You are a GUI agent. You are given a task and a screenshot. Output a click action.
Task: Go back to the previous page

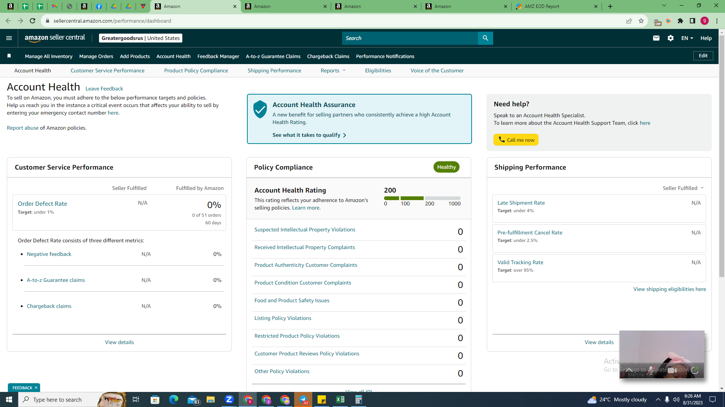[8, 21]
